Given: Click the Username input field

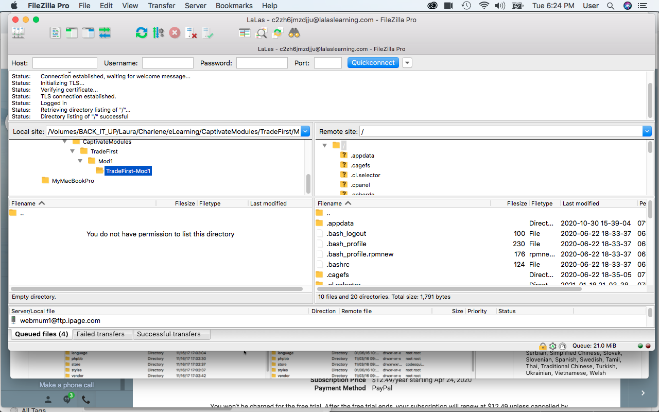Looking at the screenshot, I should (168, 63).
